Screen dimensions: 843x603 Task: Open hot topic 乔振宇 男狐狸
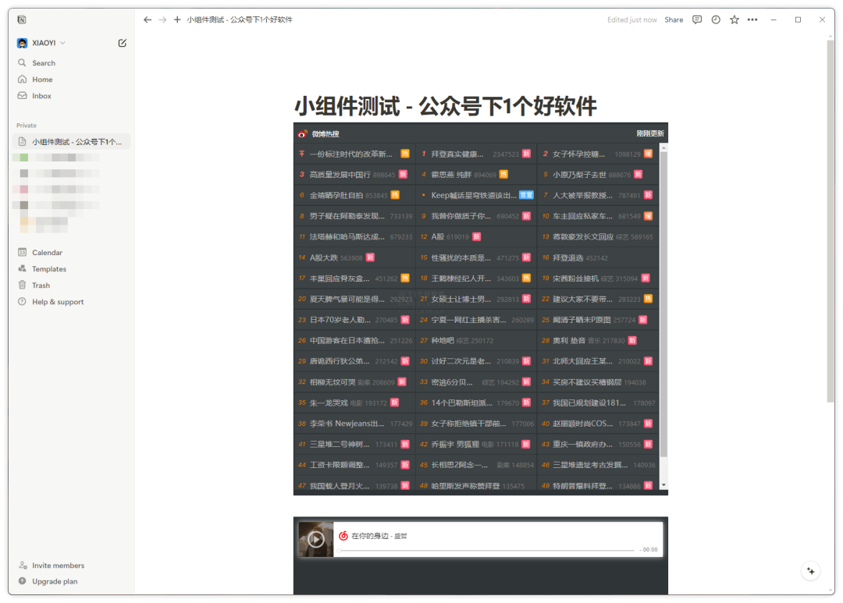pos(455,445)
